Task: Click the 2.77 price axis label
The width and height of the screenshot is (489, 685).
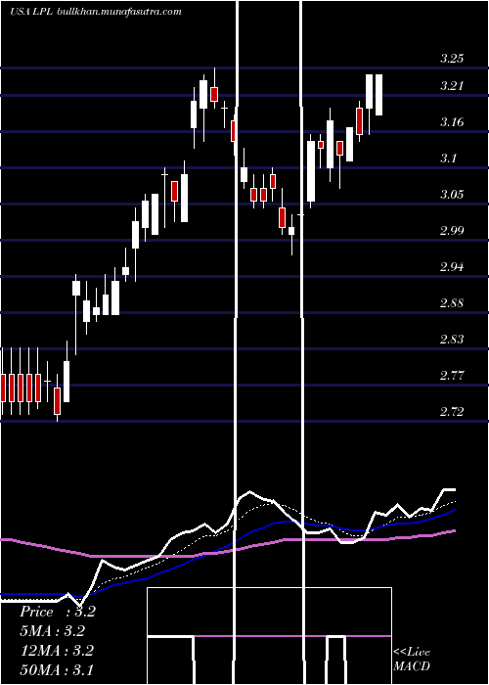Action: pos(452,376)
